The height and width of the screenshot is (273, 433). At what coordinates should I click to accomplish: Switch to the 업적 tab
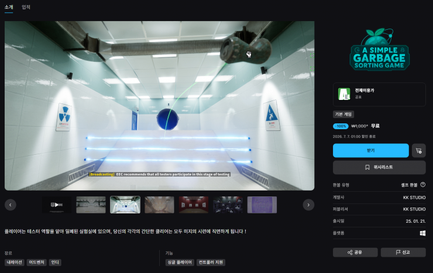tap(26, 7)
